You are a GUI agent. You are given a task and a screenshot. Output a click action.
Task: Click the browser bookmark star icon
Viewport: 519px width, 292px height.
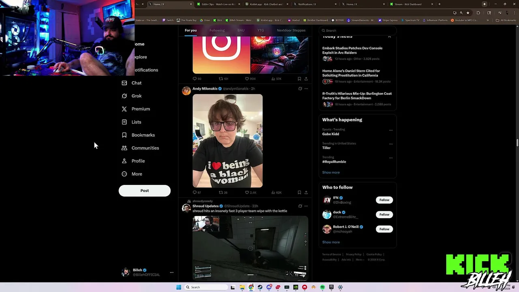468,13
